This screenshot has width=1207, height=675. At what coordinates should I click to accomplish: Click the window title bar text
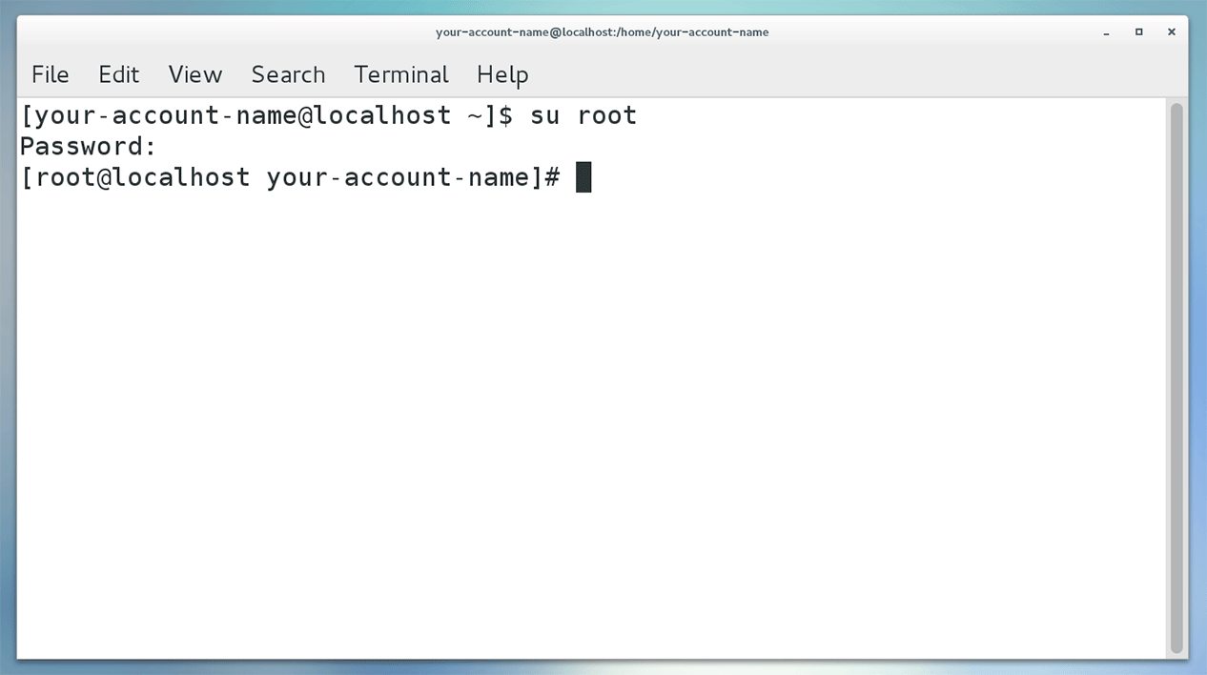[602, 32]
